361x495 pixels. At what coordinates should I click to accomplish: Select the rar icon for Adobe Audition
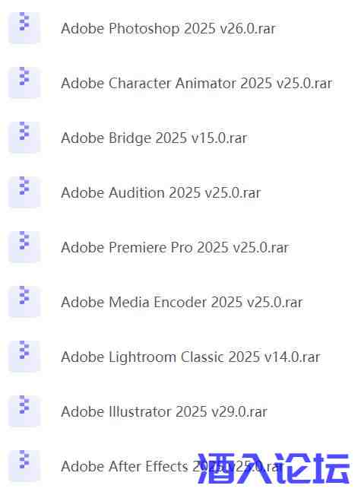(24, 192)
